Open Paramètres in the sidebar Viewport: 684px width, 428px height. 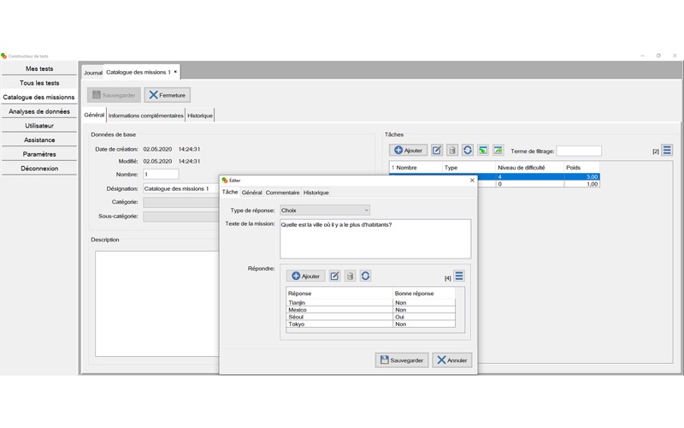pos(39,154)
